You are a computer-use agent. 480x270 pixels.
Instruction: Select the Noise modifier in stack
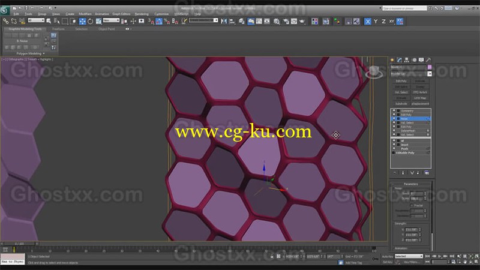pos(411,118)
